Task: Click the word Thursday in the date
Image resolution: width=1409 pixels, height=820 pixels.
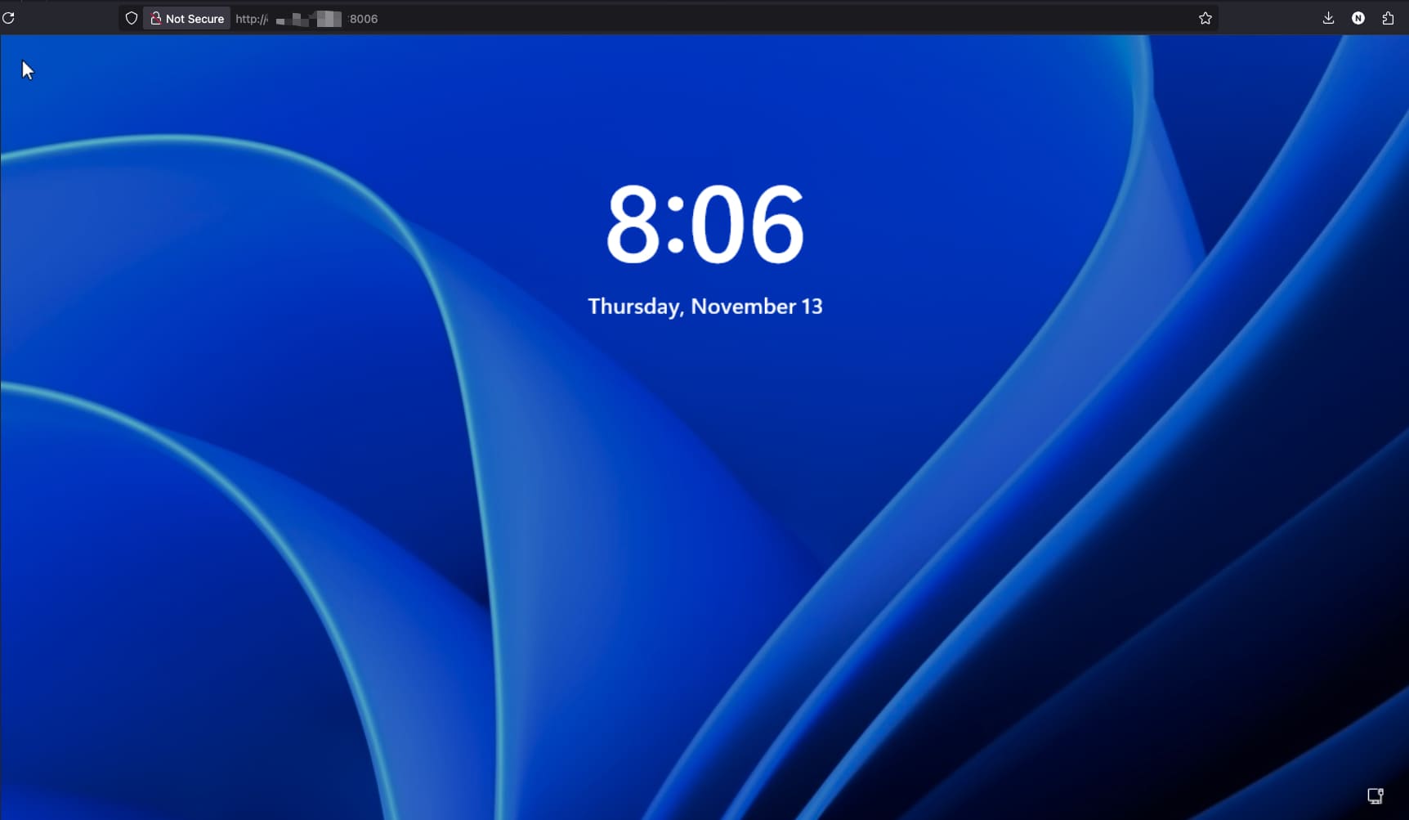Action: [x=634, y=307]
